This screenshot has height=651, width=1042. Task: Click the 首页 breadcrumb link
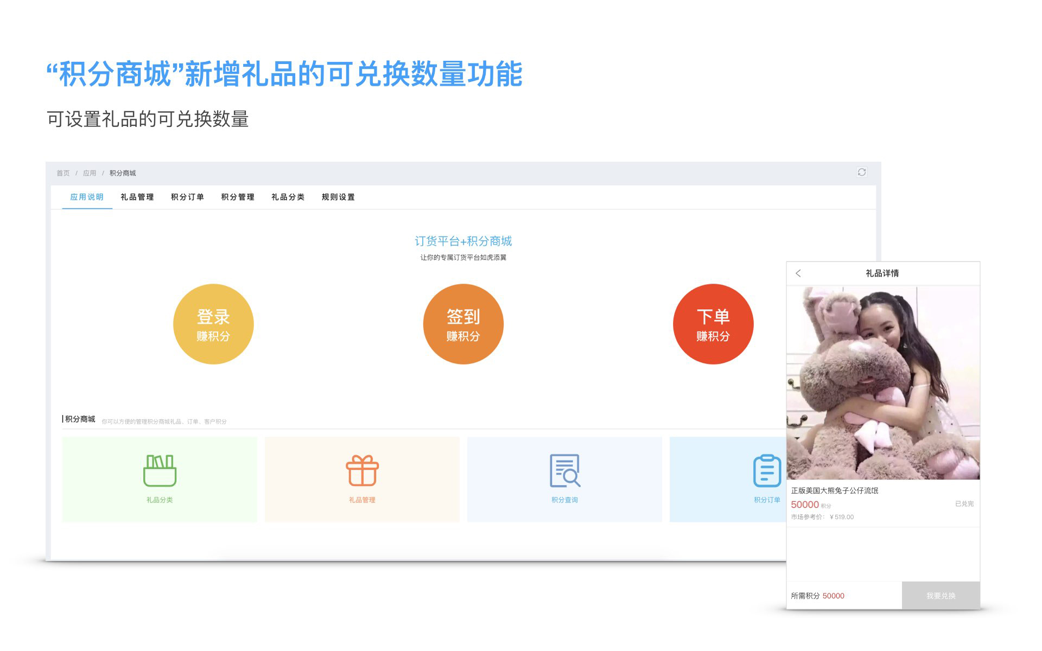point(63,173)
